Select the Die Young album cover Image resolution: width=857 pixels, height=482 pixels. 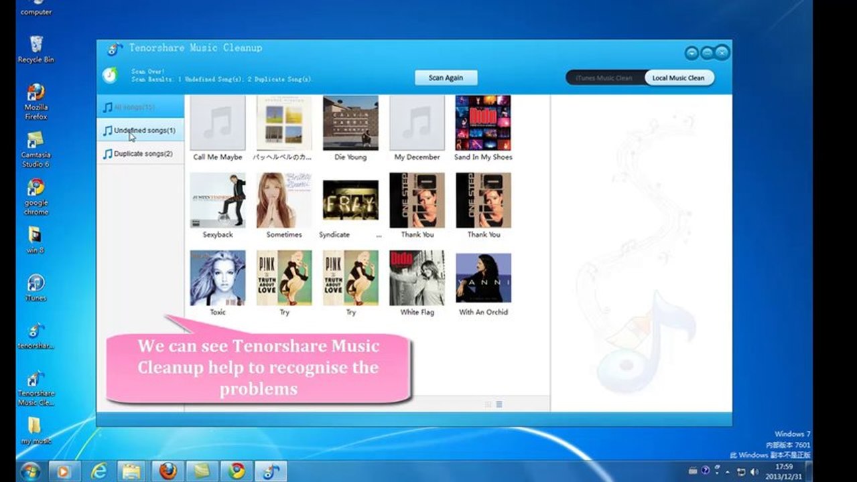tap(350, 123)
